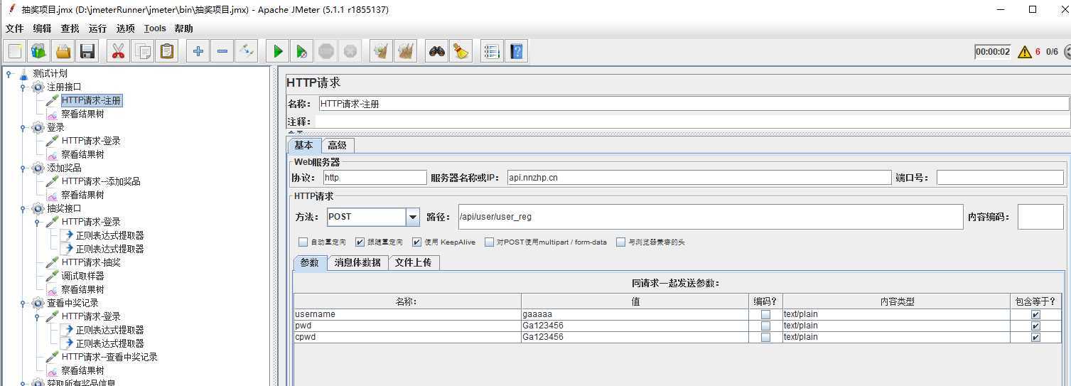The height and width of the screenshot is (386, 1071).
Task: Click the 'cpwd' parameter name cell
Action: point(407,337)
